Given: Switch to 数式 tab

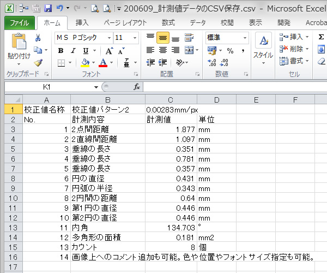Looking at the screenshot, I should coord(168,22).
